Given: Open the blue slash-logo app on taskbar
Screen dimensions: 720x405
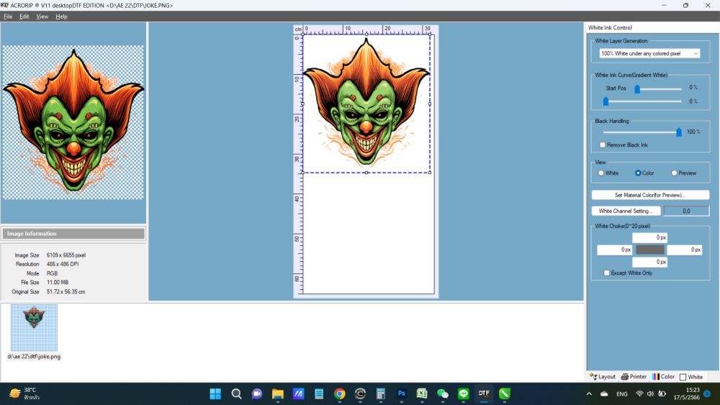Looking at the screenshot, I should pyautogui.click(x=299, y=393).
